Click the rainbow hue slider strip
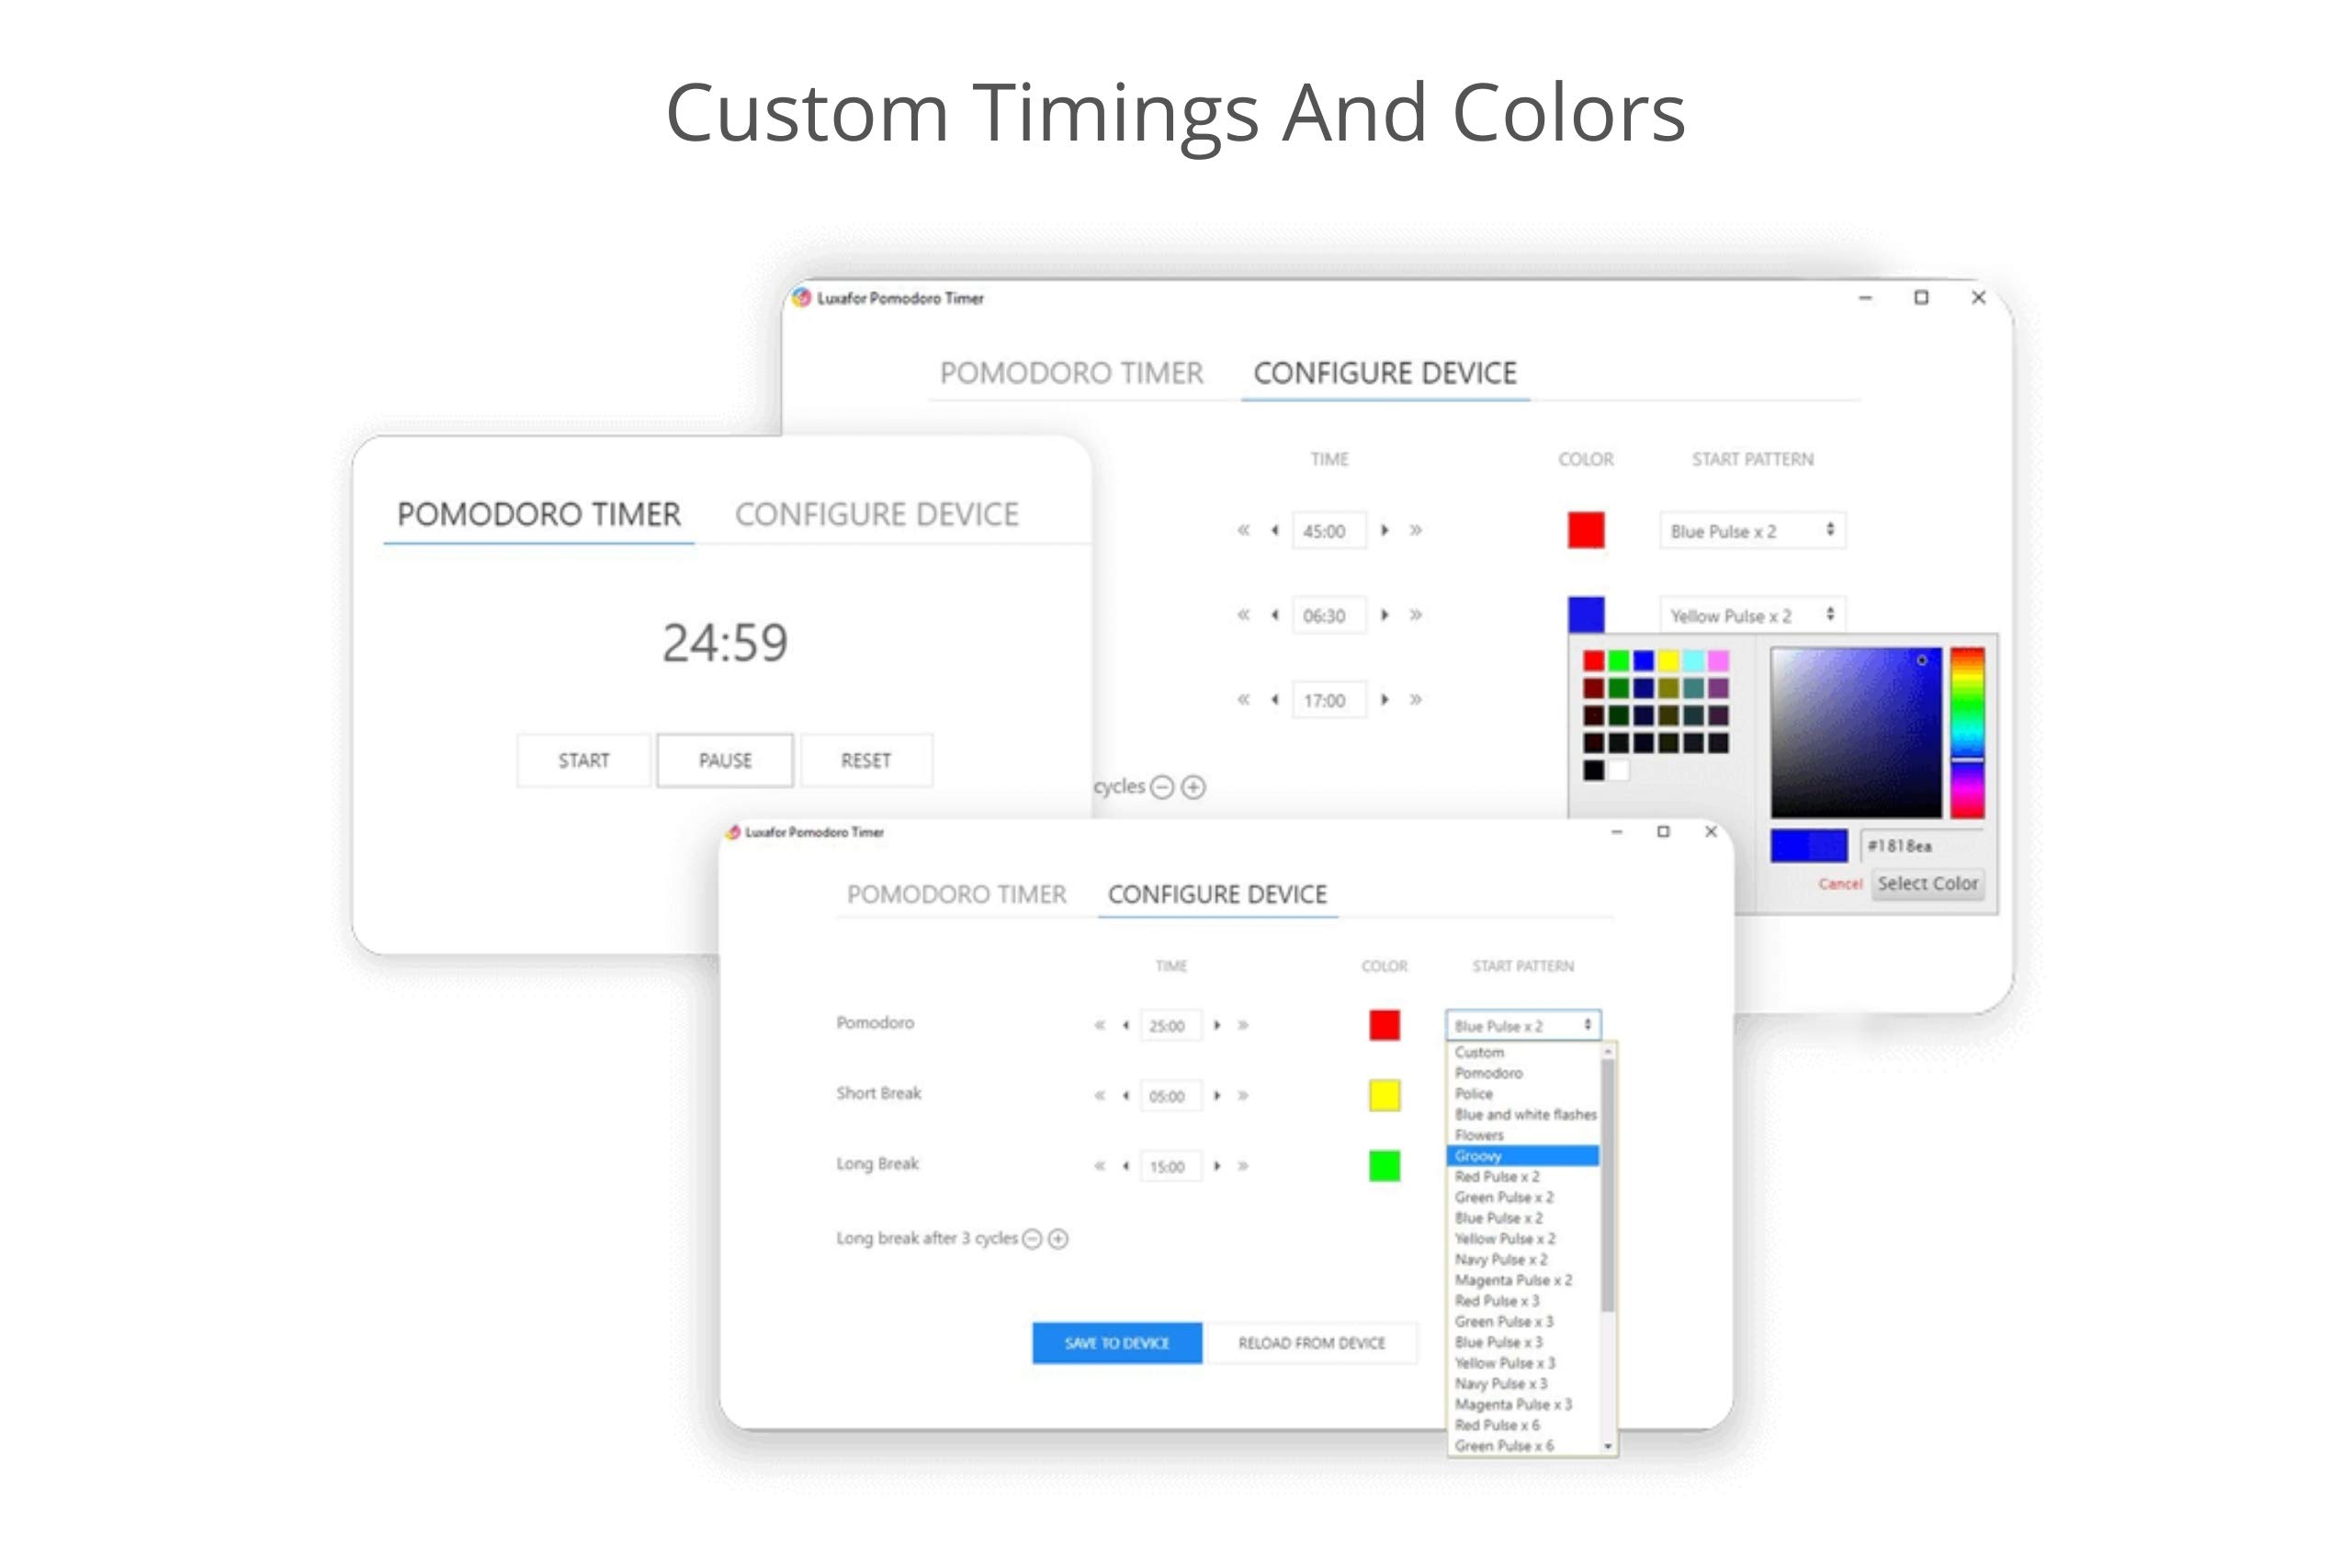The height and width of the screenshot is (1568, 2352). click(x=1967, y=732)
